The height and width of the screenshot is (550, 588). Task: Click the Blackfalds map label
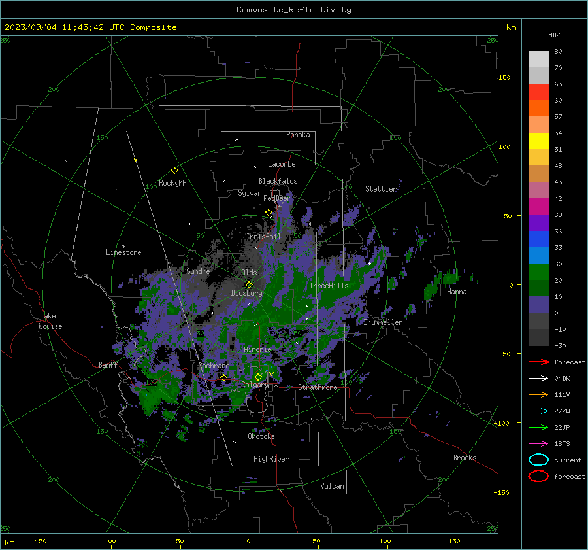coord(278,181)
